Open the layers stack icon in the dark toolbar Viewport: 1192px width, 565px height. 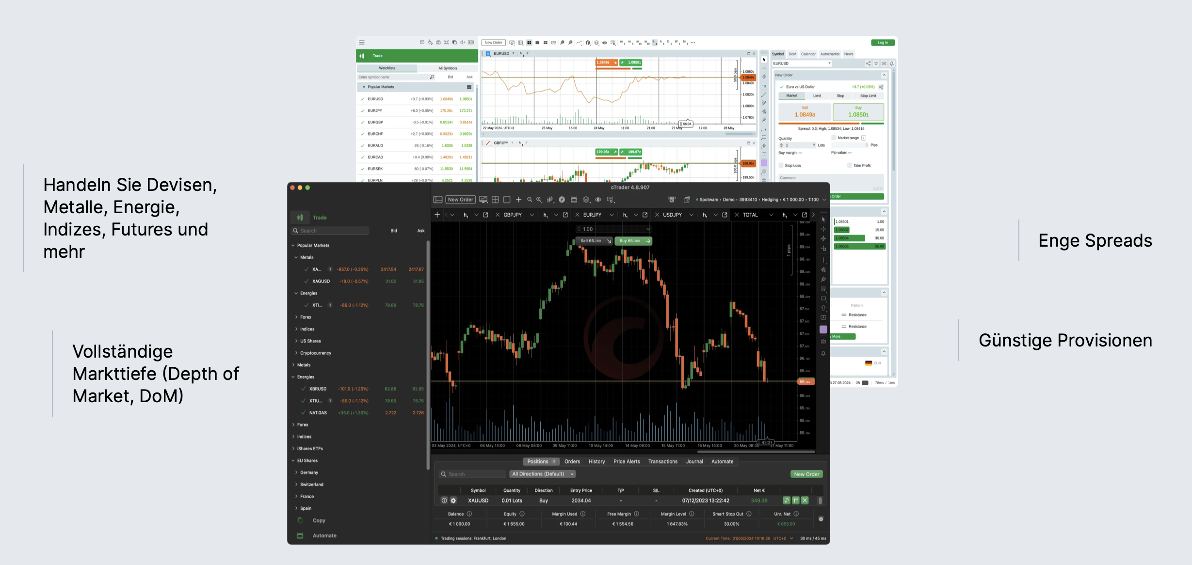tap(586, 200)
